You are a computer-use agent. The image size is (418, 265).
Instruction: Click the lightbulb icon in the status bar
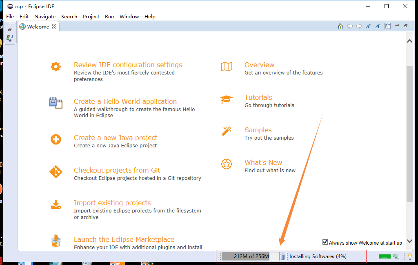click(409, 256)
